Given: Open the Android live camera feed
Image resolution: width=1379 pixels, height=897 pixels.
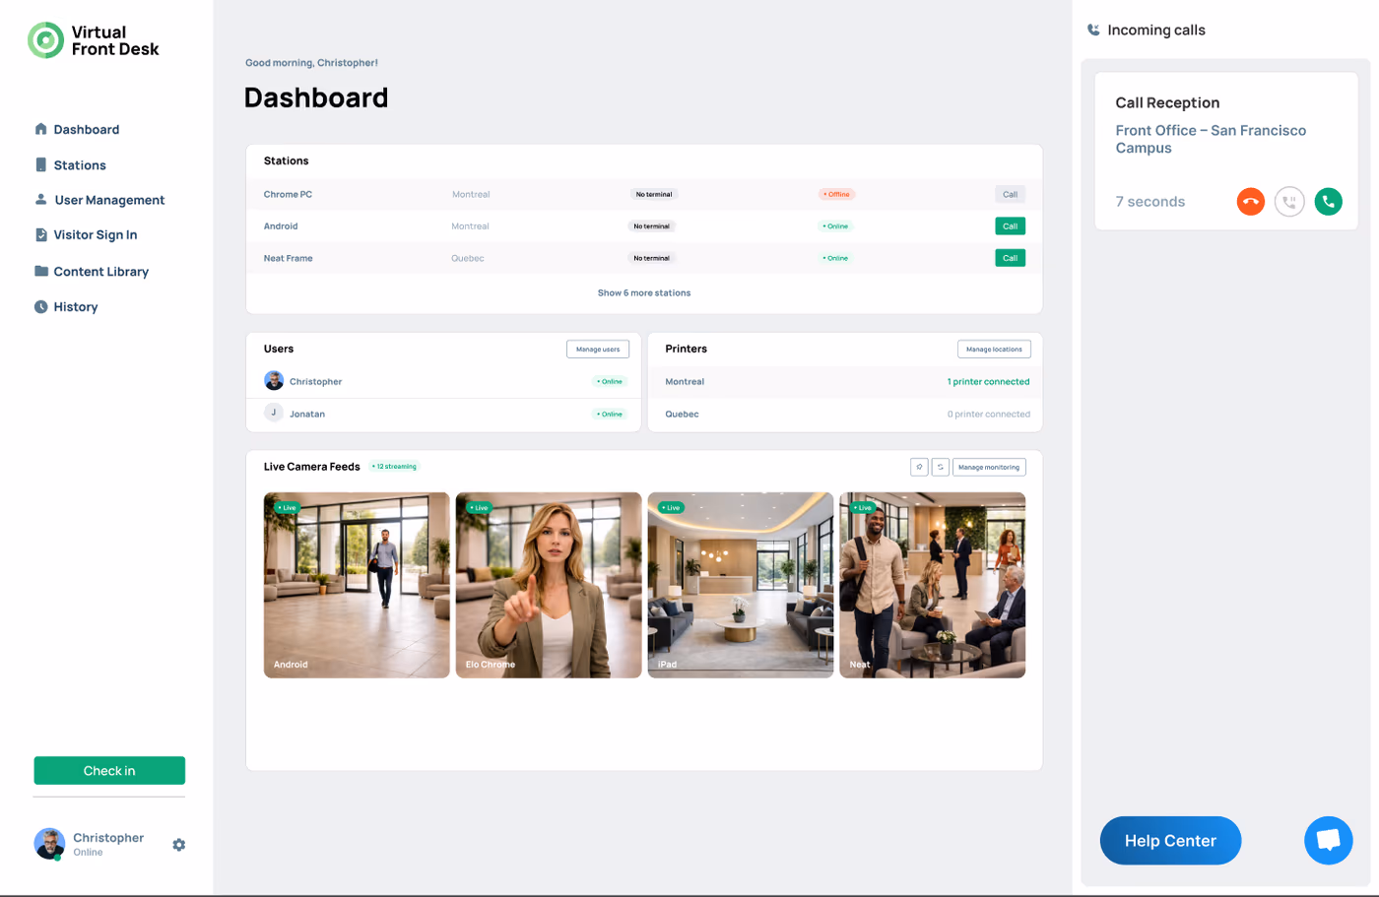Looking at the screenshot, I should coord(357,585).
